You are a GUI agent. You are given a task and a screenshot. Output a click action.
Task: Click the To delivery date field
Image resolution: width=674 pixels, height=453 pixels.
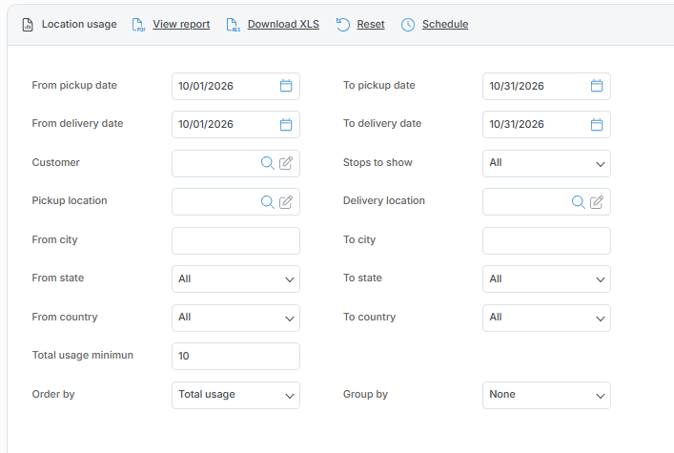coord(546,125)
